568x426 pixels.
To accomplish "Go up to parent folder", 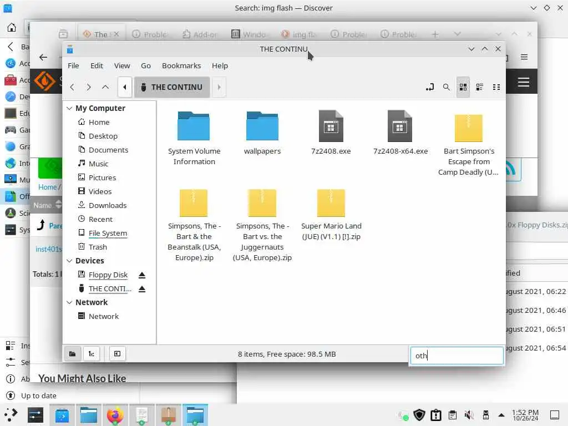I will click(x=105, y=87).
